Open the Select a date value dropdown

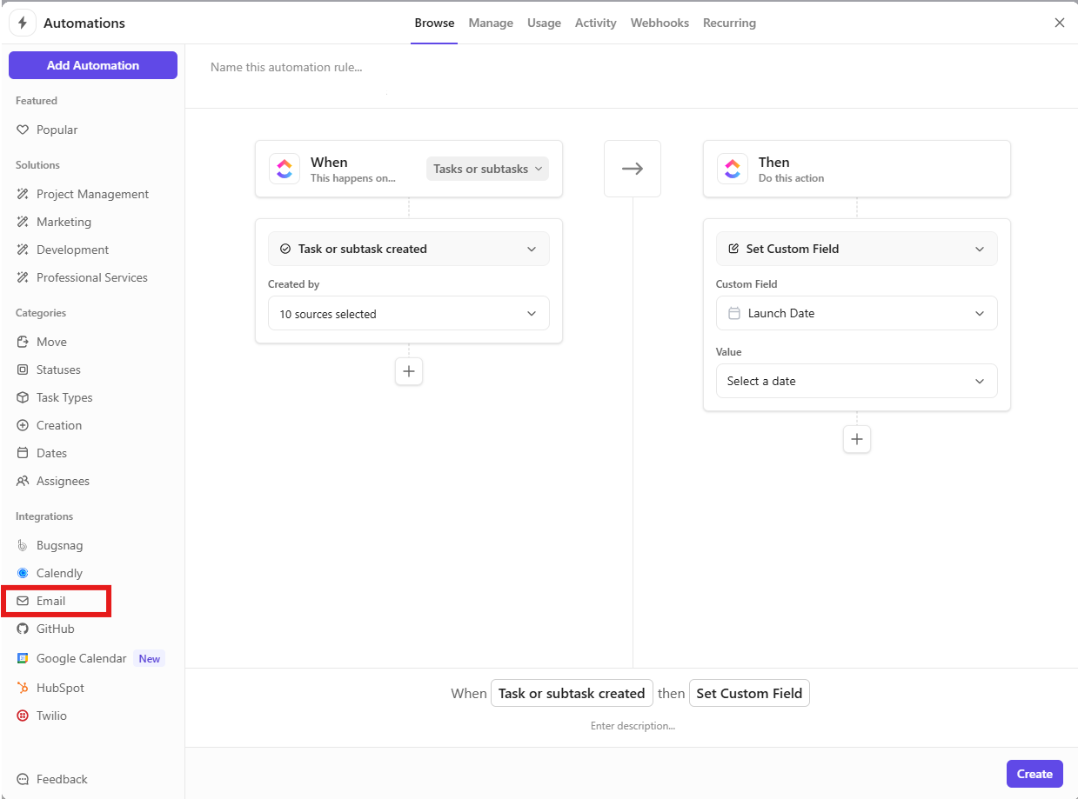click(856, 381)
